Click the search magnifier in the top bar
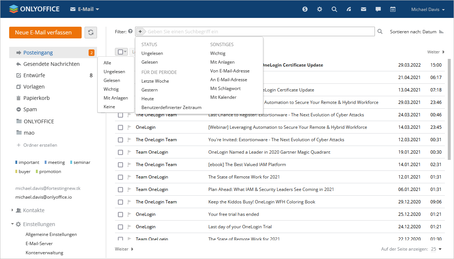 point(334,10)
